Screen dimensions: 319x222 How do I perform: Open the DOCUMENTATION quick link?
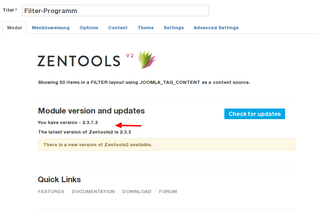(93, 192)
